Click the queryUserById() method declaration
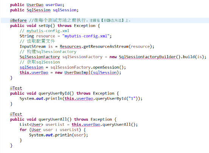209x153 pixels. 56,93
